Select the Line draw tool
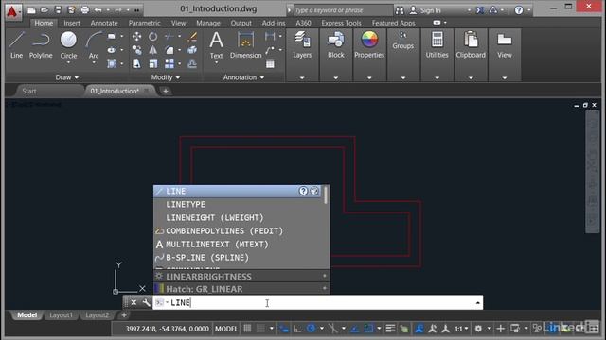The height and width of the screenshot is (340, 606). [x=16, y=45]
